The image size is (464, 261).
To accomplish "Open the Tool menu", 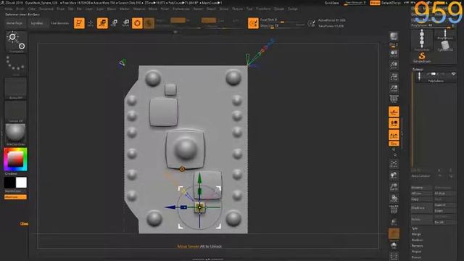I will tap(249, 9).
